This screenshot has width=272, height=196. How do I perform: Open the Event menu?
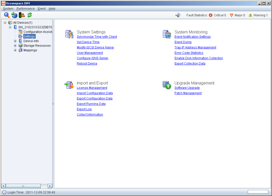pos(41,9)
